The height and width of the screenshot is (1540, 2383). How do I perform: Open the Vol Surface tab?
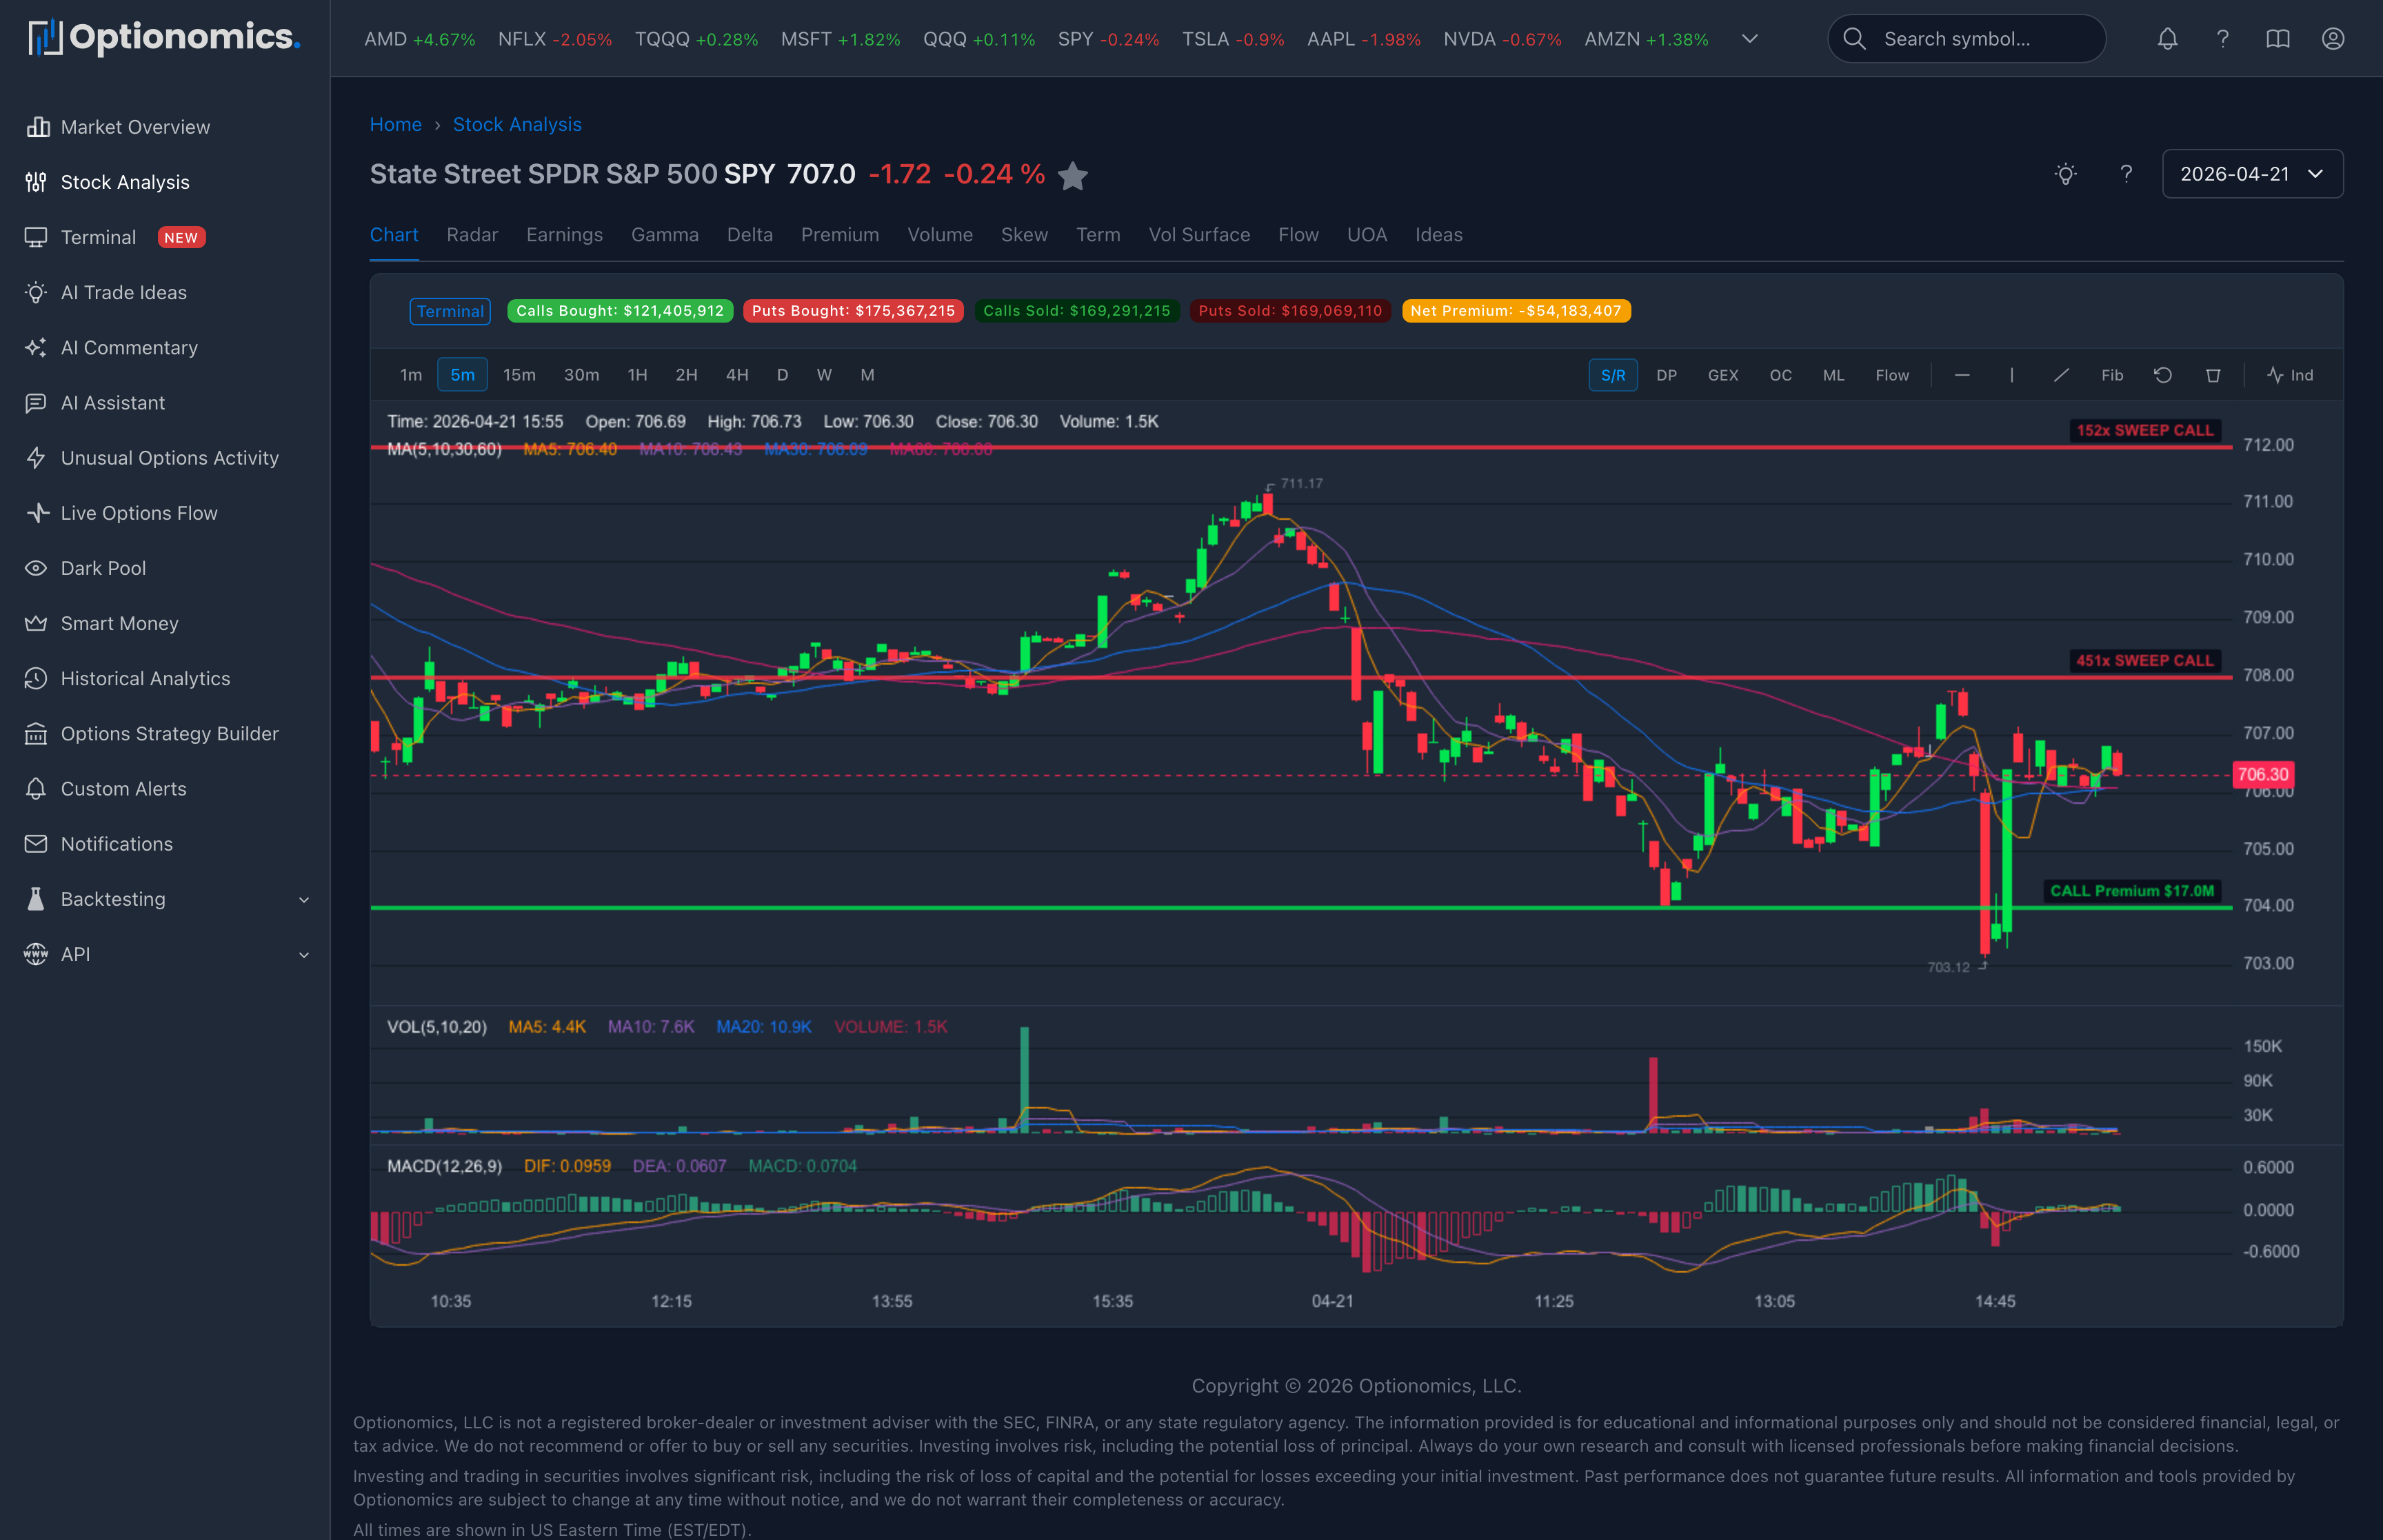click(x=1199, y=235)
